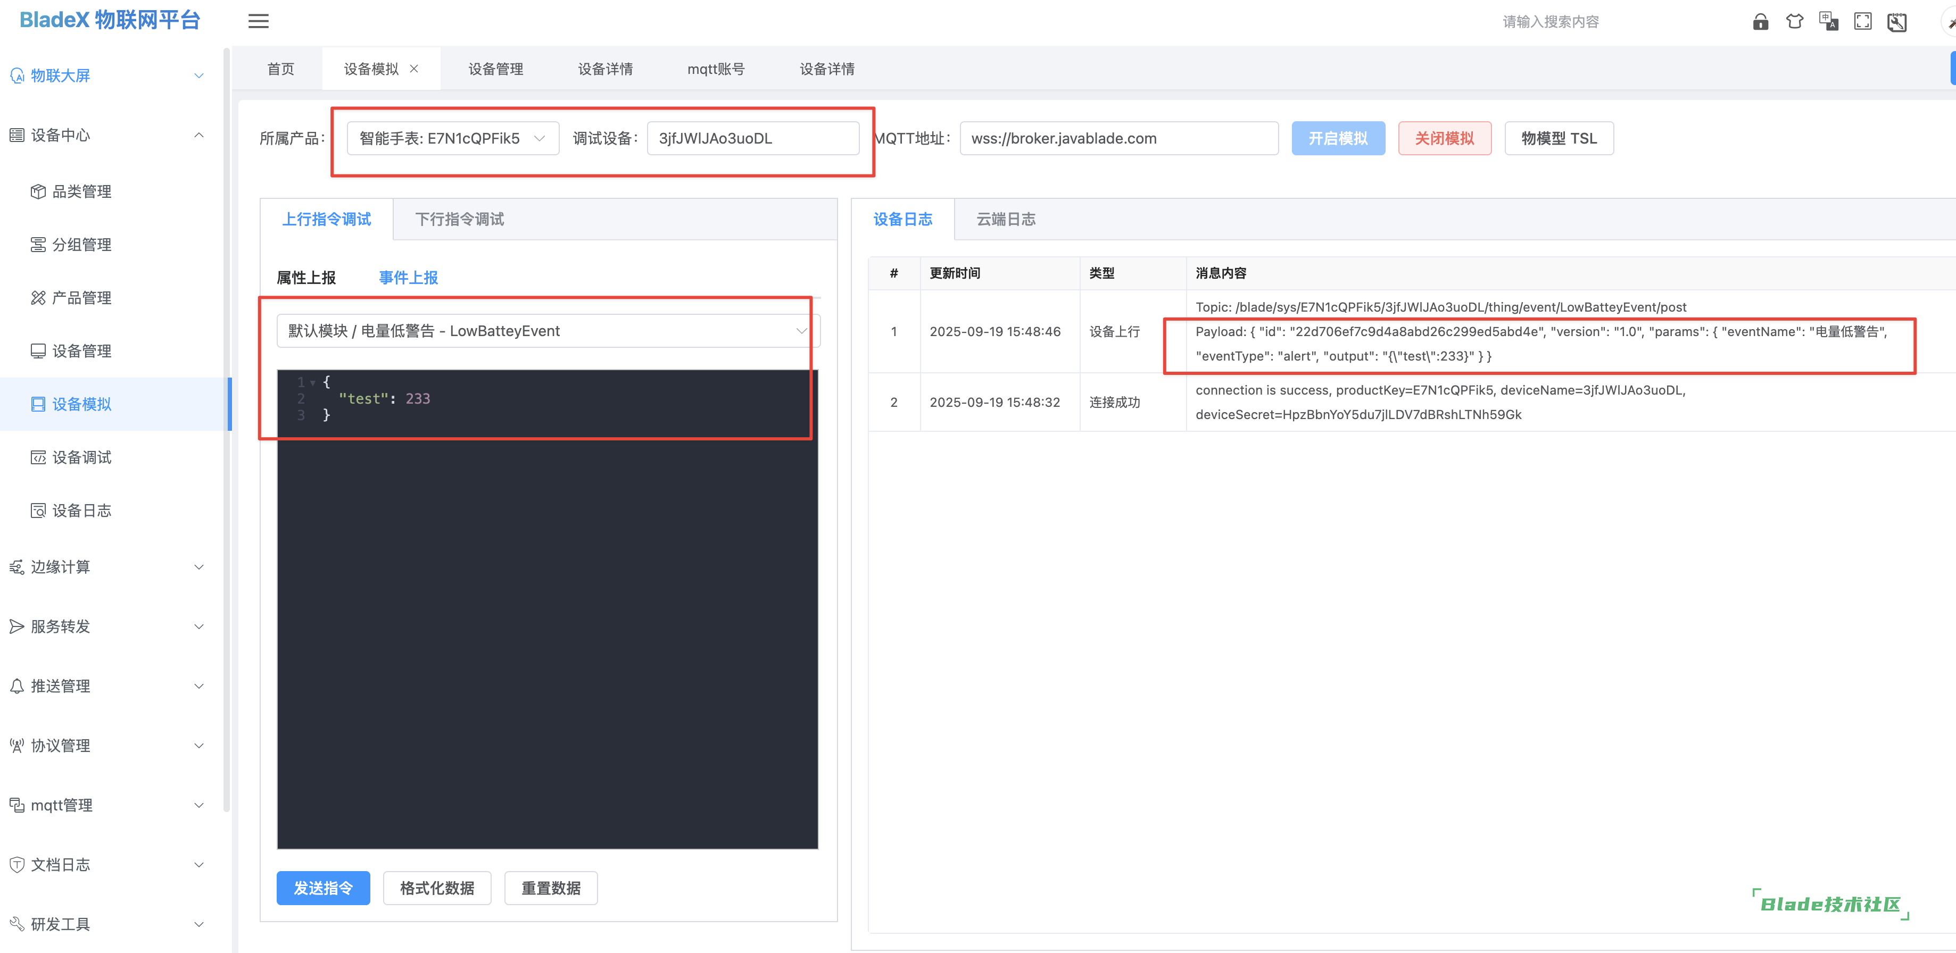This screenshot has height=953, width=1956.
Task: Click the 设备管理 monitor icon
Action: point(38,350)
